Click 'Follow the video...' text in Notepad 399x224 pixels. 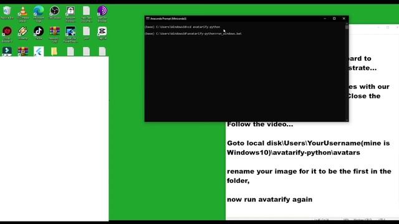260,124
